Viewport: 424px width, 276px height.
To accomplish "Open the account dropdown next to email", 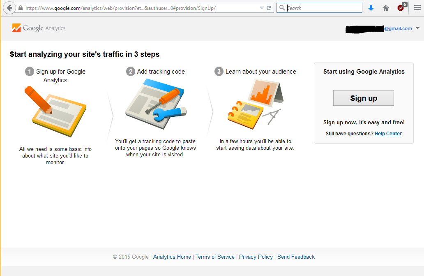I will pyautogui.click(x=418, y=28).
